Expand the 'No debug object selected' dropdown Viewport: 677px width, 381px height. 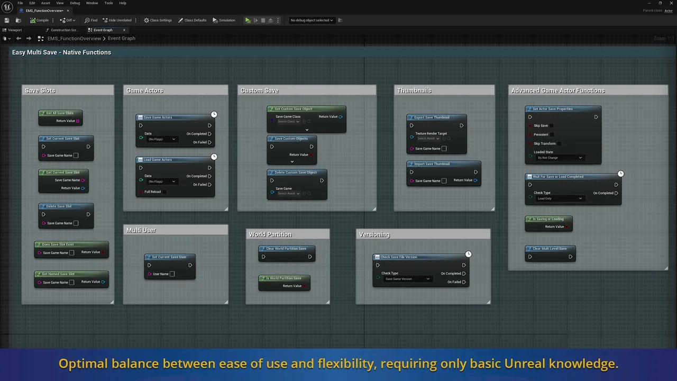(312, 20)
